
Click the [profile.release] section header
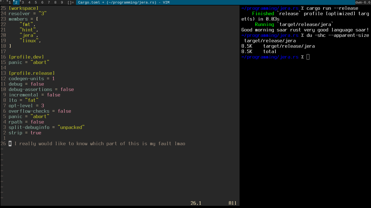point(32,73)
